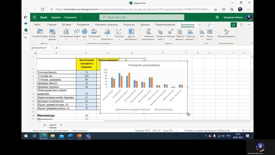Send feedback via Отправить отзыв link

207,130
